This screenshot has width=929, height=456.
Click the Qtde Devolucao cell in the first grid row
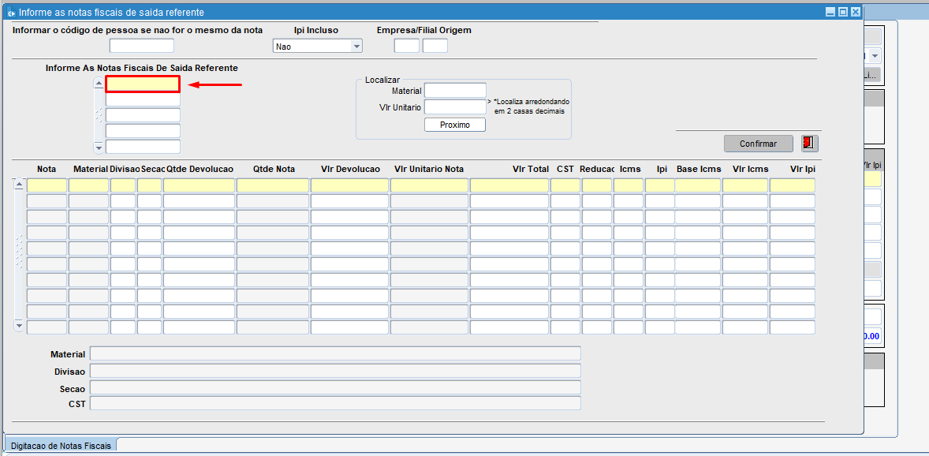coord(199,185)
